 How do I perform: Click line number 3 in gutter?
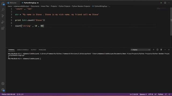pyautogui.click(x=11, y=14)
